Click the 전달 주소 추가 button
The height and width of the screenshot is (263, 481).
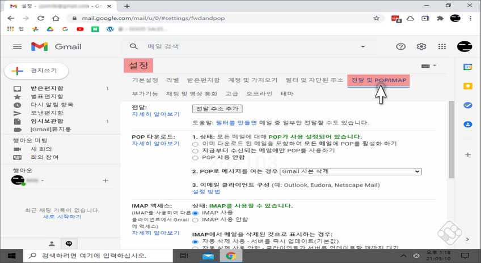pos(217,109)
